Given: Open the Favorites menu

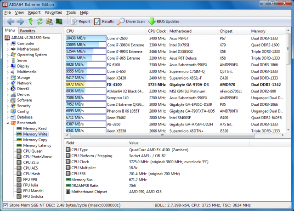Looking at the screenshot, I should coord(53,12).
